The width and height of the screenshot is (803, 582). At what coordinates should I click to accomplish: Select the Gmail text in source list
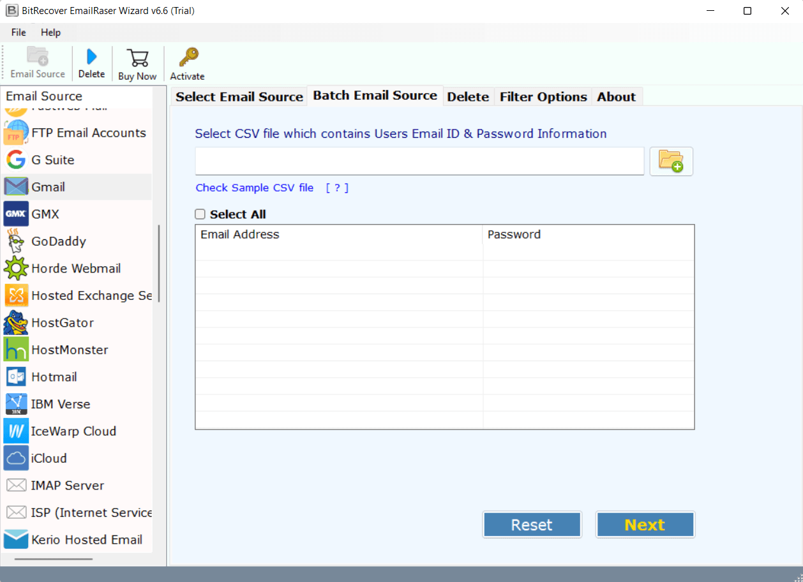pos(49,187)
